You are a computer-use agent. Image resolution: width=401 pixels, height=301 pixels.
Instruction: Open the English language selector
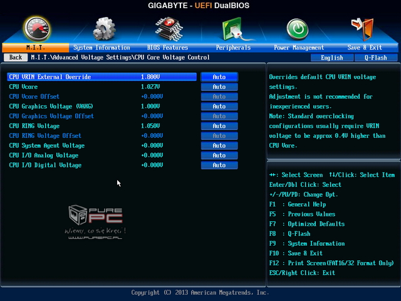332,58
